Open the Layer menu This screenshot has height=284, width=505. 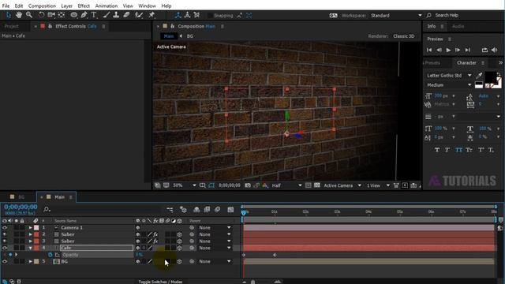click(66, 6)
